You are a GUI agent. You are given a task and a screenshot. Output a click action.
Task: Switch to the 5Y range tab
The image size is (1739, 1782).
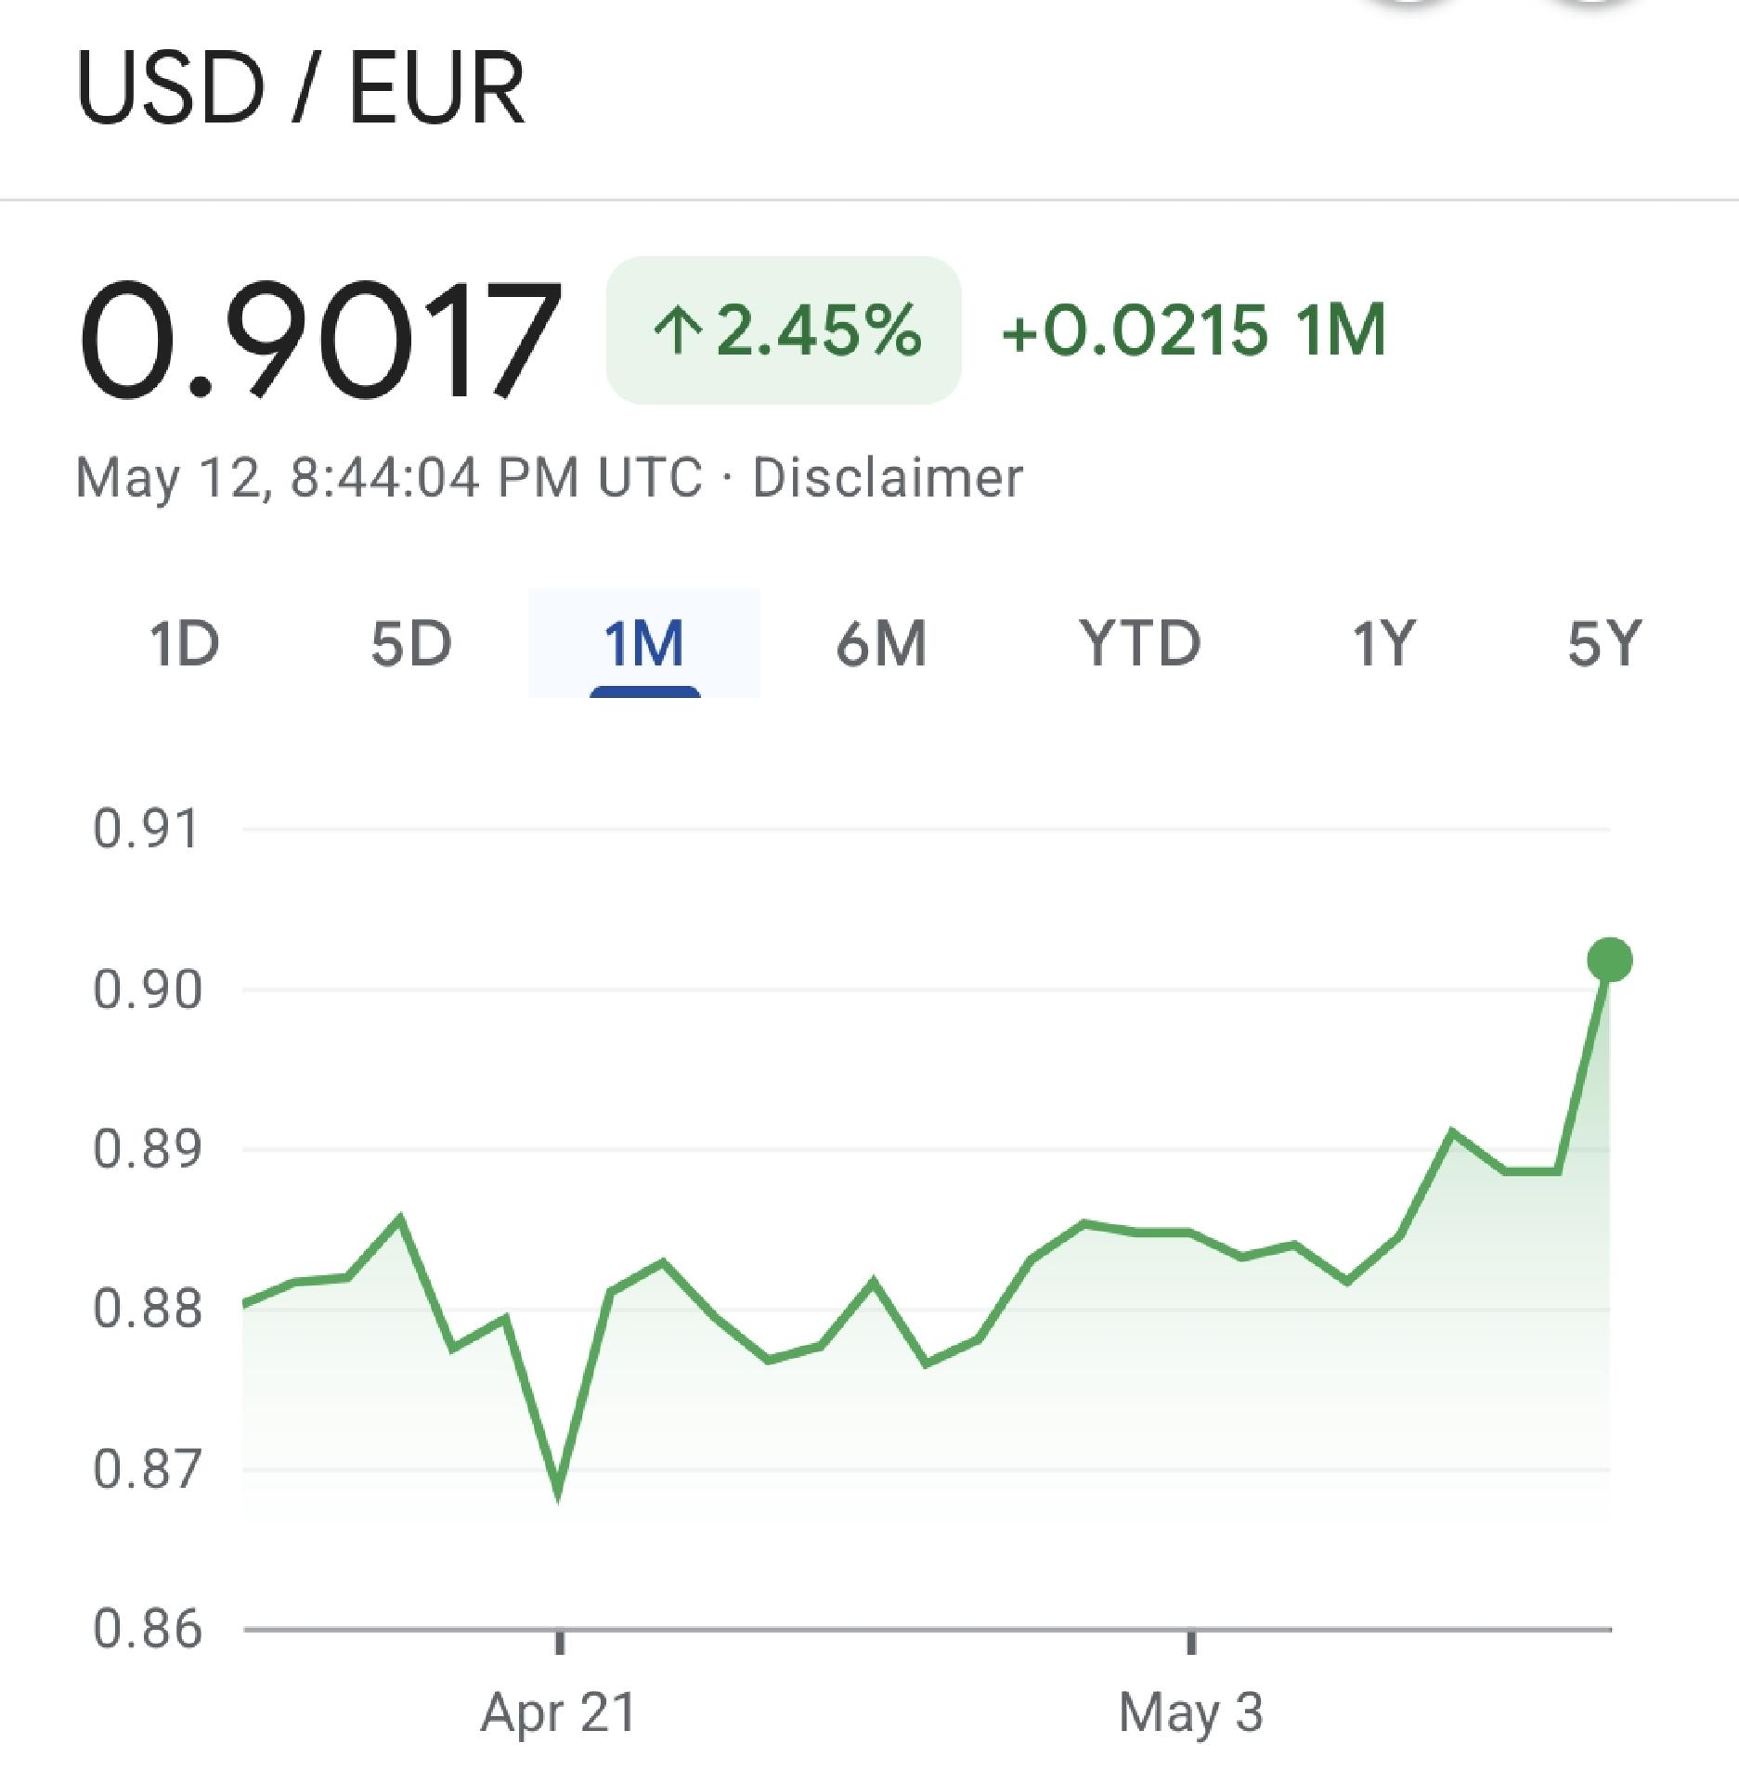(x=1604, y=643)
